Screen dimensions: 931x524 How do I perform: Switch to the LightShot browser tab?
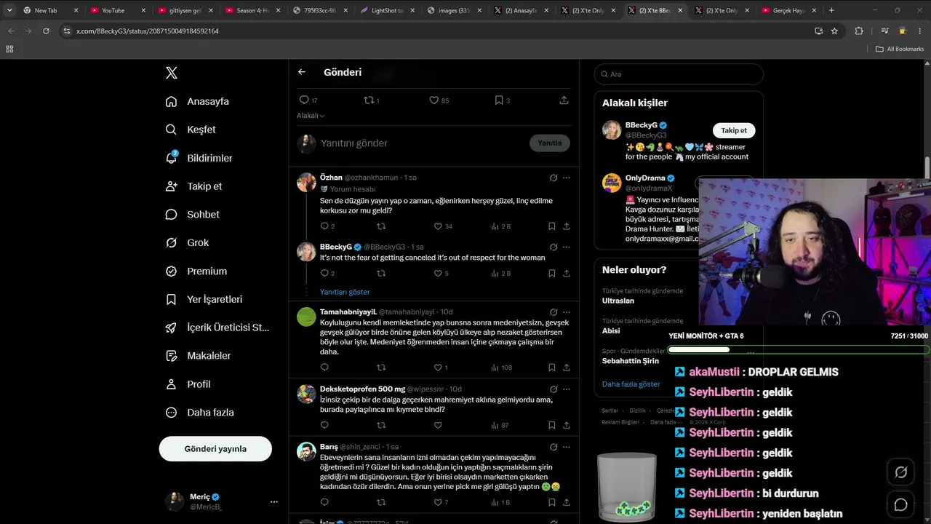[x=388, y=10]
